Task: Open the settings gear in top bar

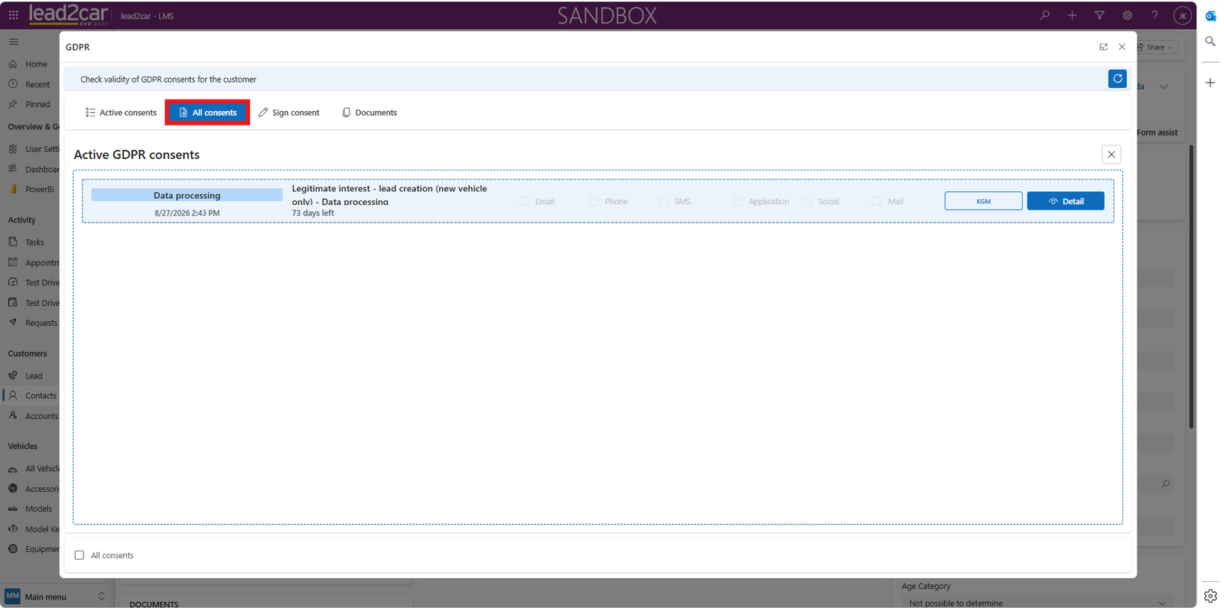Action: [x=1127, y=15]
